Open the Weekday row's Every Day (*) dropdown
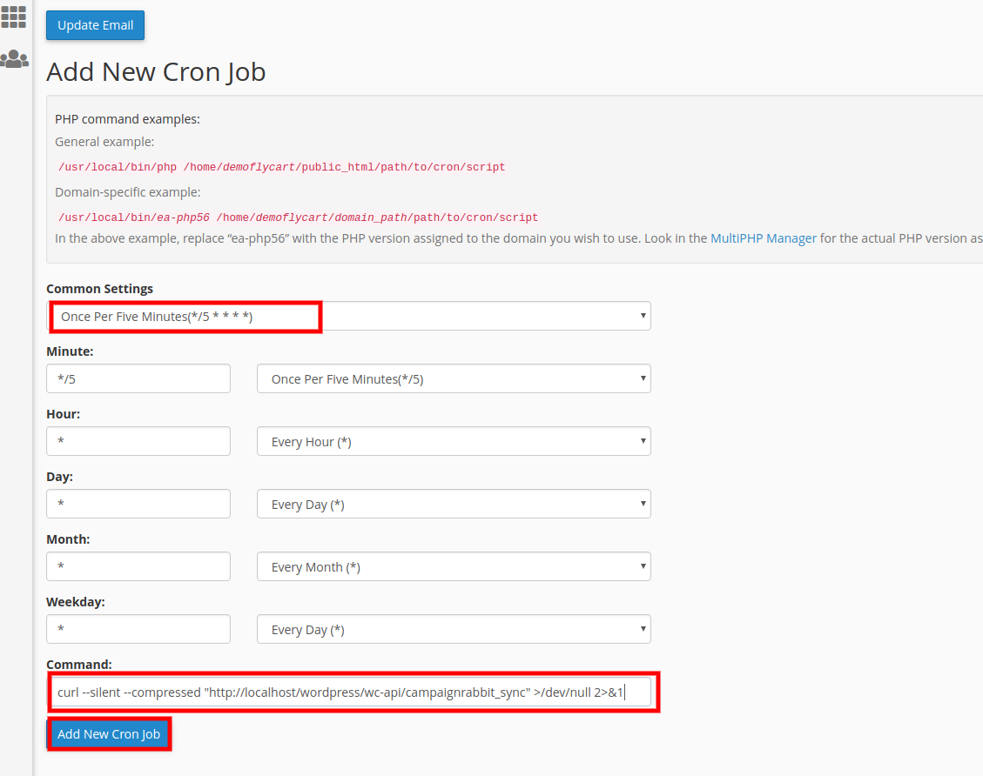Viewport: 983px width, 776px height. [454, 630]
